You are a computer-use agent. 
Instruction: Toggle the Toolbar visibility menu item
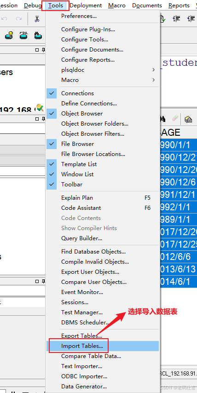103,184
